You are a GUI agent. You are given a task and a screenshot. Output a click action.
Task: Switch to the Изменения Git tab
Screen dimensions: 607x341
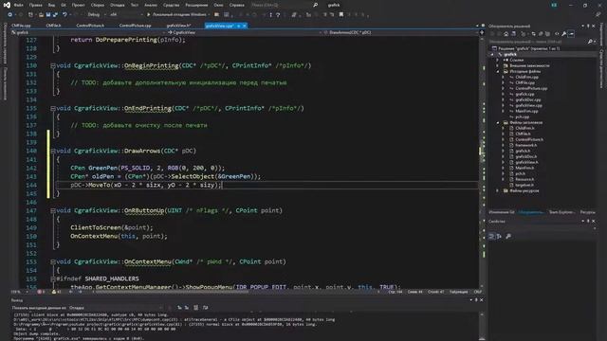[502, 212]
